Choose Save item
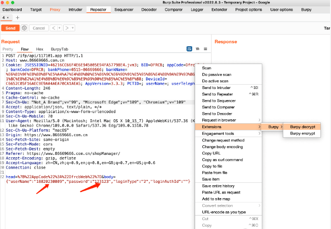This screenshot has width=331, height=229. point(228,179)
